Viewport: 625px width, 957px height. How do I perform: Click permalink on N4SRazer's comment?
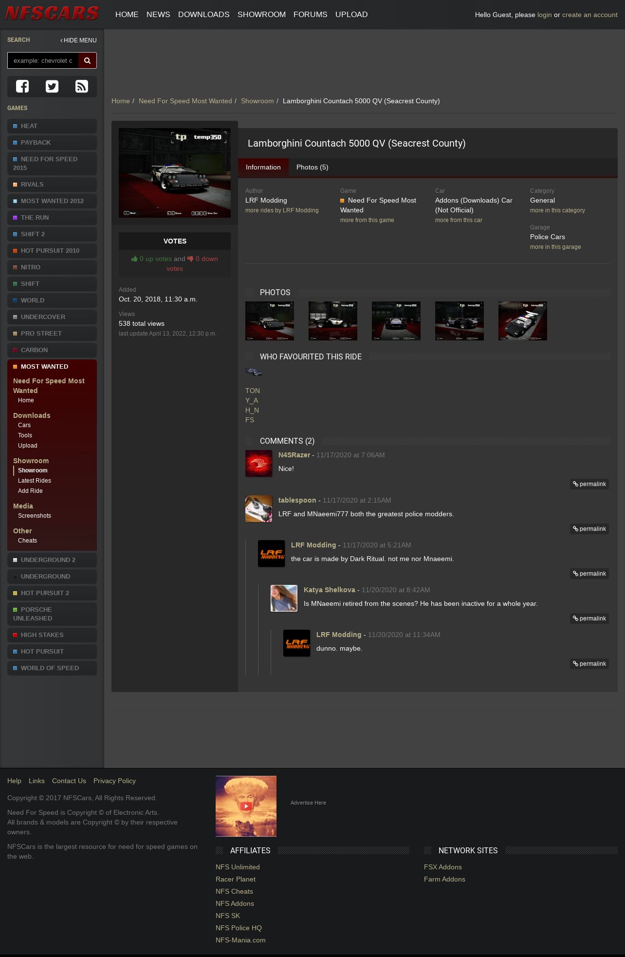pos(589,484)
